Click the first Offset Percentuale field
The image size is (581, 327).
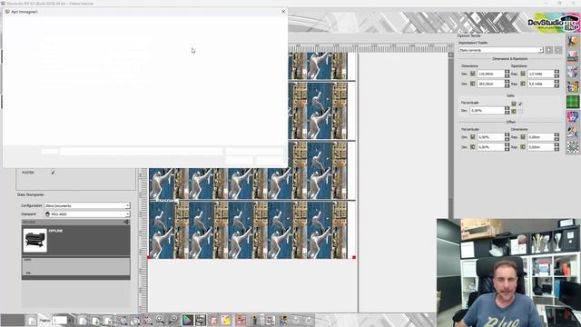click(490, 137)
